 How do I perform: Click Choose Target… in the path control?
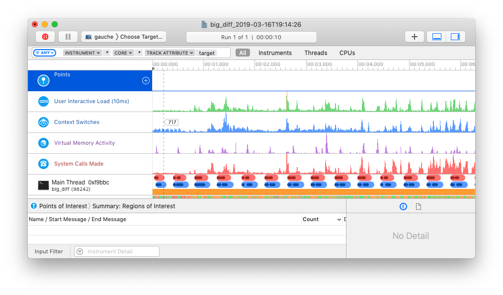[142, 37]
